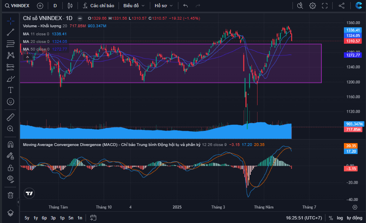Select the crosshair cursor tool
This screenshot has width=366, height=223.
(10, 21)
